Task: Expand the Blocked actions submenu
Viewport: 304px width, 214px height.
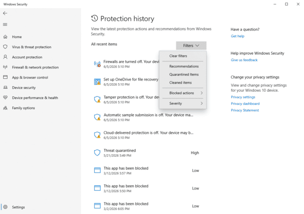Action: coord(182,93)
